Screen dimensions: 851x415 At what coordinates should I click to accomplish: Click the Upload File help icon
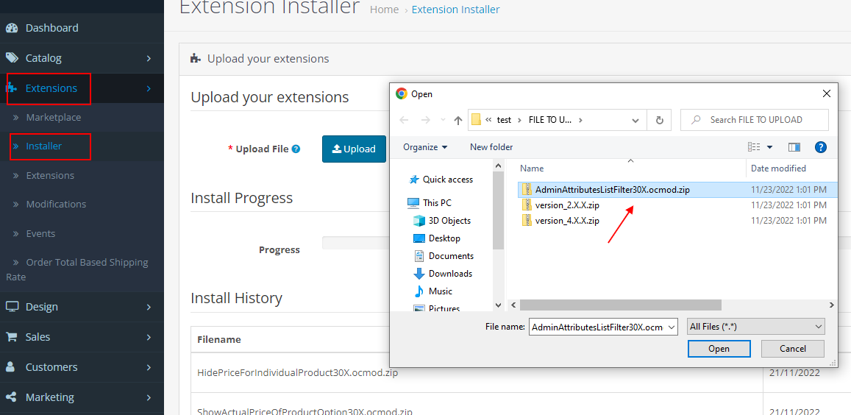296,149
